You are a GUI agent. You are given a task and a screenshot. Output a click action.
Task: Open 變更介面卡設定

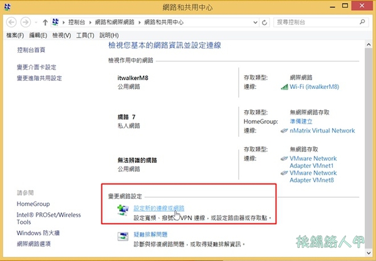(36, 68)
